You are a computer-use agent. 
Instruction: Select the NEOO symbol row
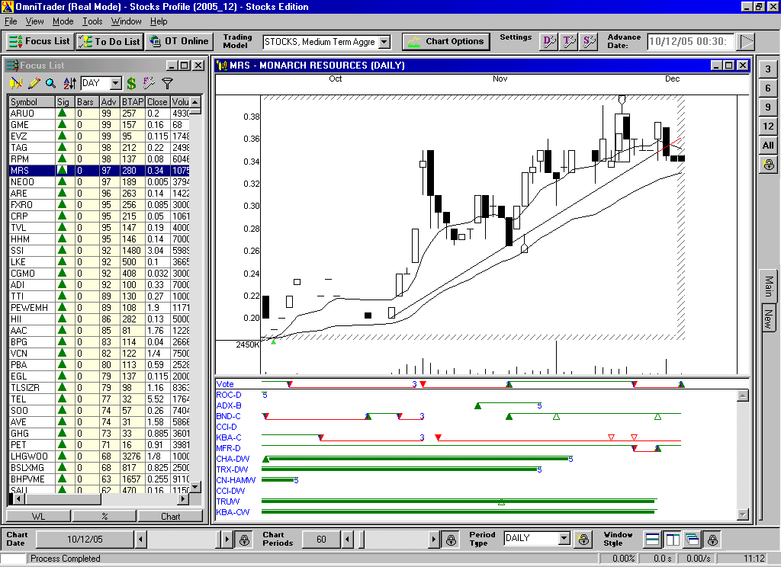pyautogui.click(x=99, y=182)
